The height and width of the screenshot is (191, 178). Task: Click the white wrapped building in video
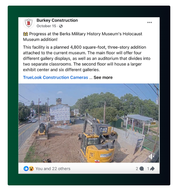coord(60,113)
